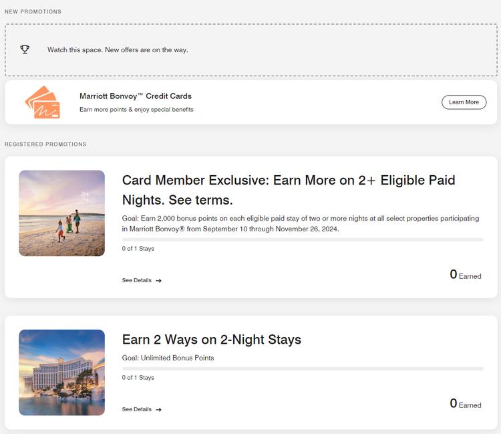Open See Details for Earn 2 Ways promotion
This screenshot has width=501, height=434.
coord(137,410)
